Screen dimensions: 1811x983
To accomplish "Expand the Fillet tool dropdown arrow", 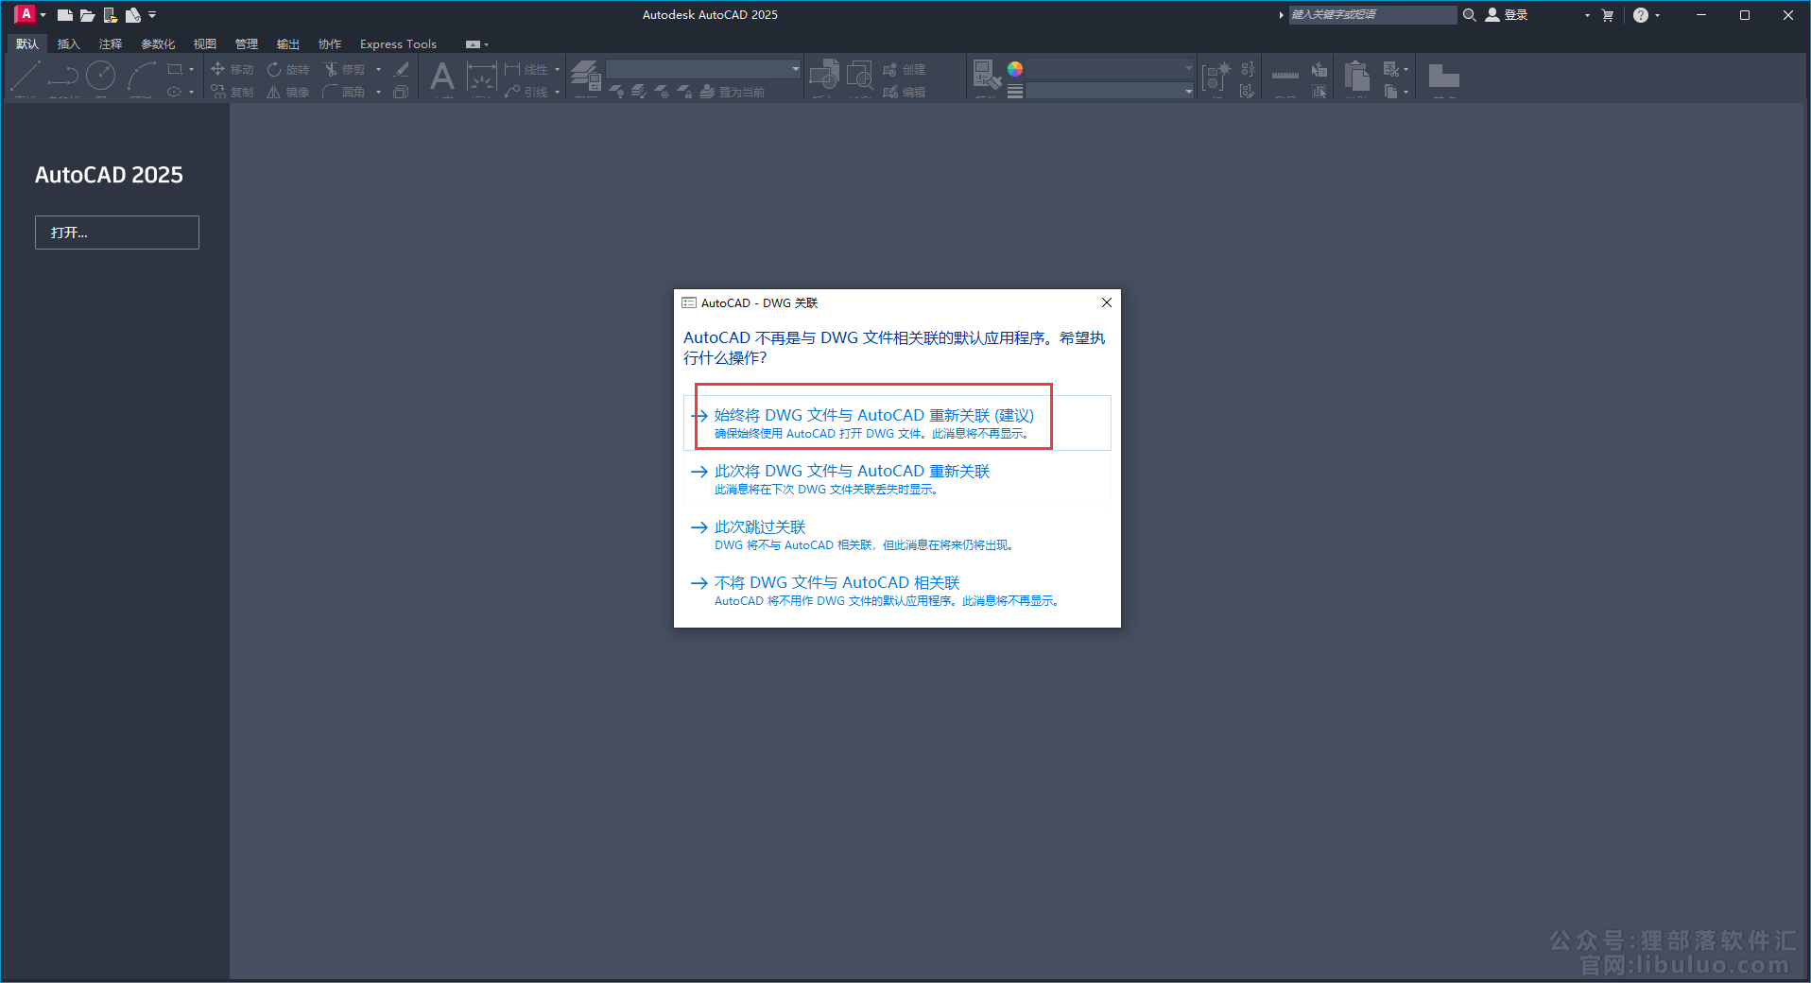I will (x=378, y=92).
